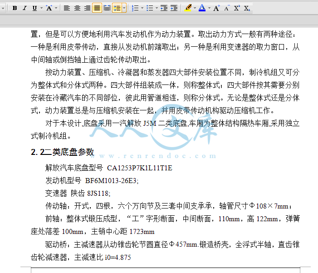Click text '主减速比 i0=4.875'
This screenshot has width=318, height=273.
click(x=103, y=258)
